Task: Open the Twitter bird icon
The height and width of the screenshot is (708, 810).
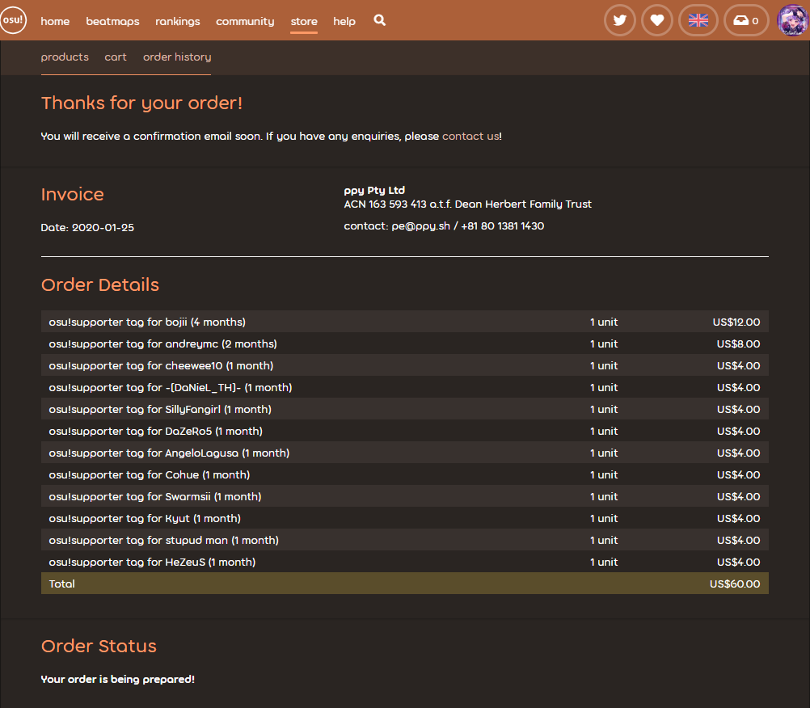Action: tap(620, 20)
